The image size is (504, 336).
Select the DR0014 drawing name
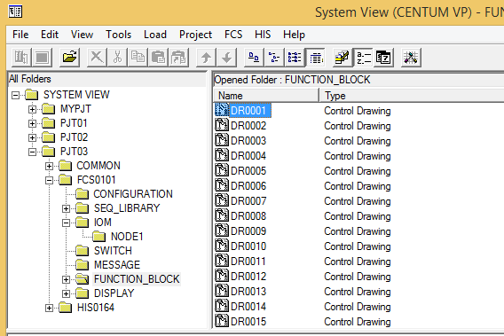click(248, 306)
